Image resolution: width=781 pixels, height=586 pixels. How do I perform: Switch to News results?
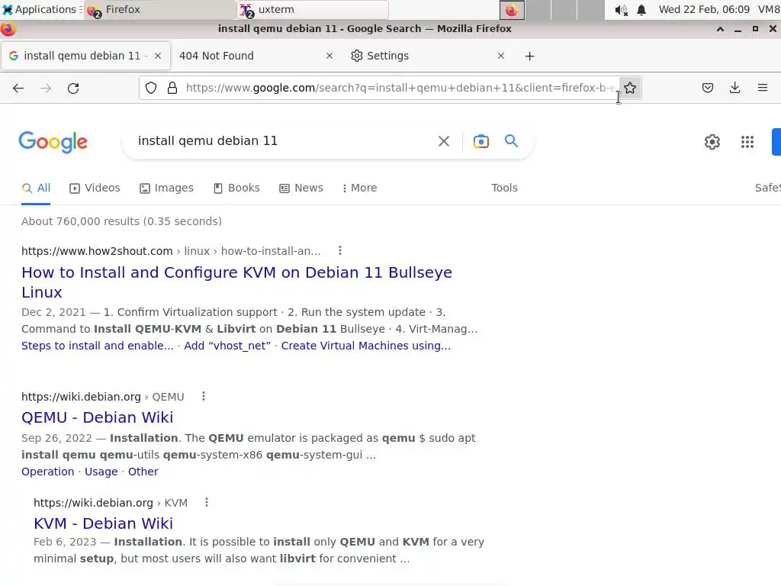(301, 188)
